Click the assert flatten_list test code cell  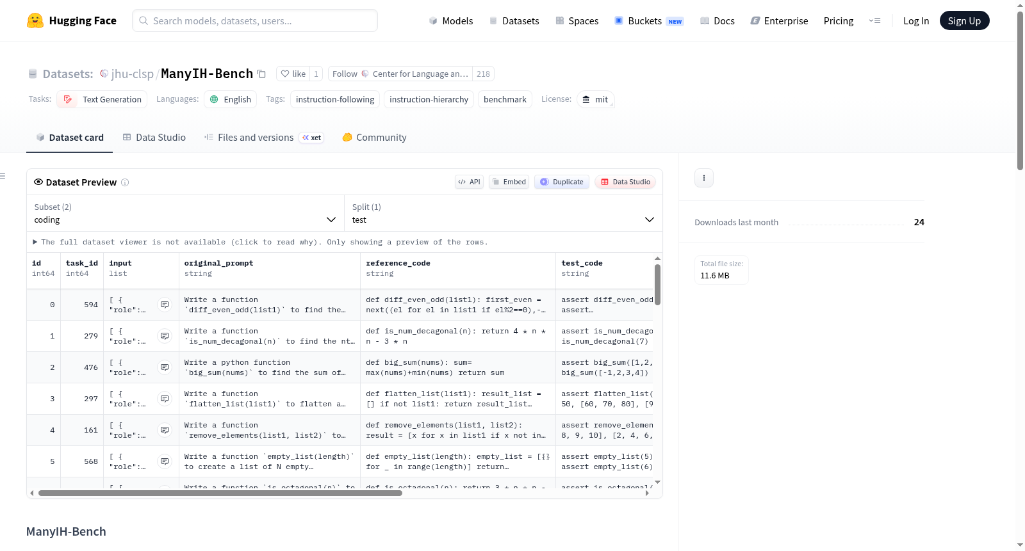(x=605, y=399)
